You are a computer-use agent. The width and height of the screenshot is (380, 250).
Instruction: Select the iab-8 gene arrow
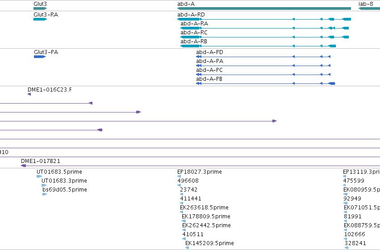pyautogui.click(x=369, y=8)
